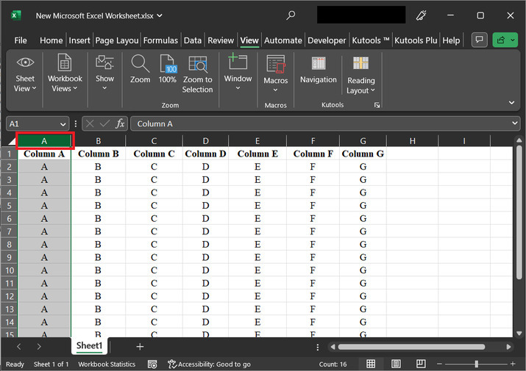Image resolution: width=526 pixels, height=371 pixels.
Task: Click macro recording icon in status bar
Action: click(x=152, y=364)
